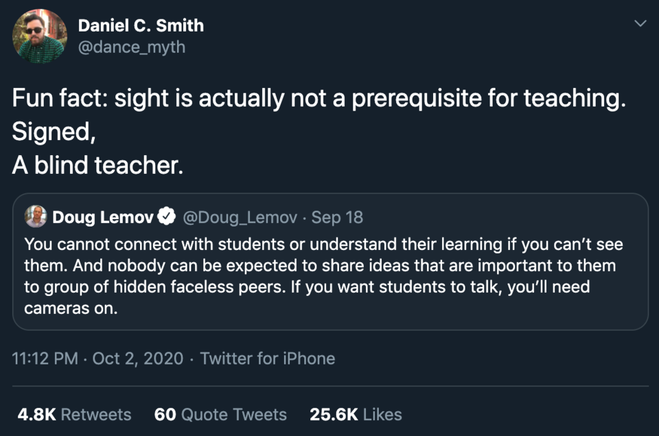659x436 pixels.
Task: Open the 60 Quote Tweets list
Action: coord(220,415)
